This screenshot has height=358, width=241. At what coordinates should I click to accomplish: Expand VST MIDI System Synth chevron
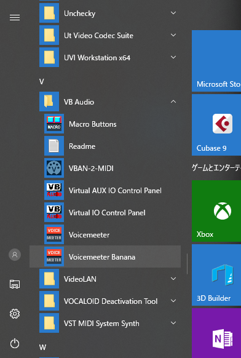(173, 323)
